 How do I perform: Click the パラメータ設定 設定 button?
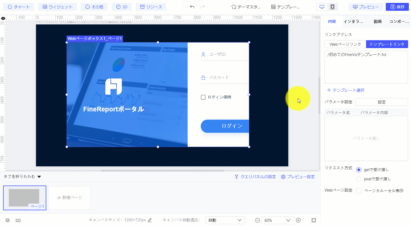(x=382, y=102)
